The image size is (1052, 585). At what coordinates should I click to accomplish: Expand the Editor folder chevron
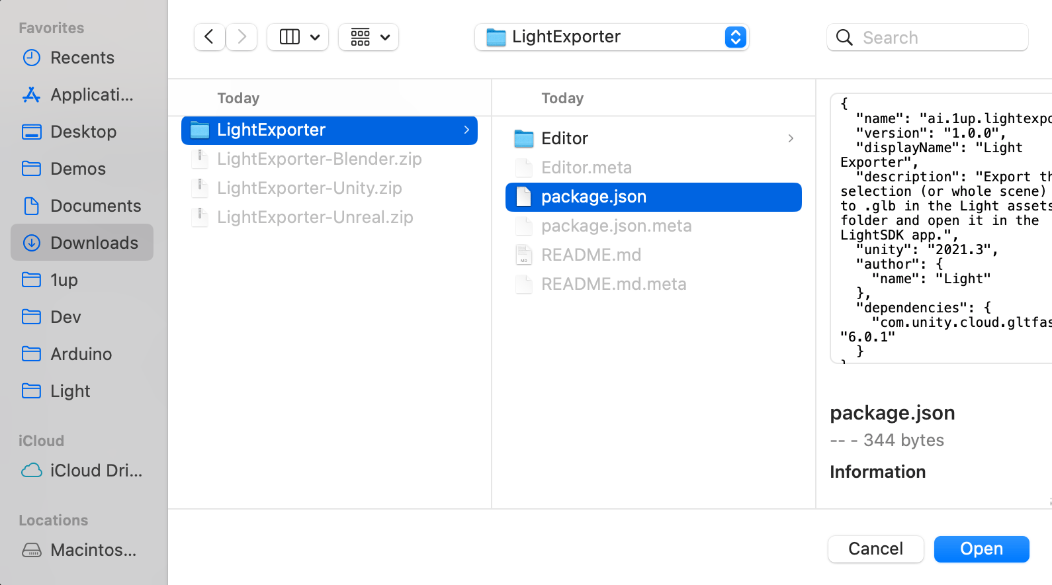tap(791, 138)
